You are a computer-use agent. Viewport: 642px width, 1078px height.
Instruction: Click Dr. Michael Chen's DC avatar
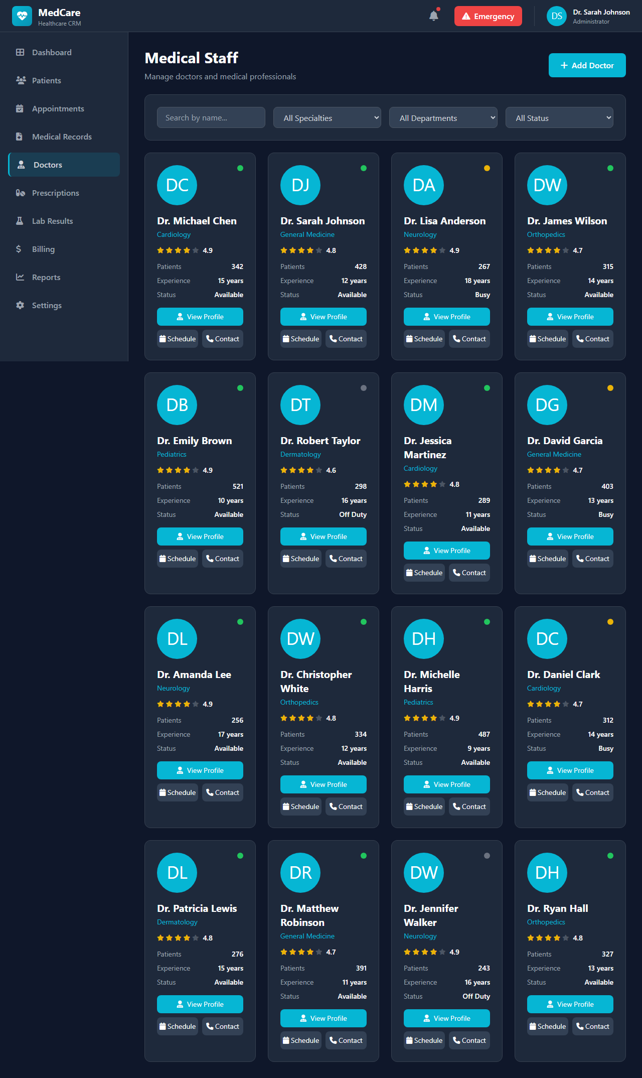pos(177,185)
